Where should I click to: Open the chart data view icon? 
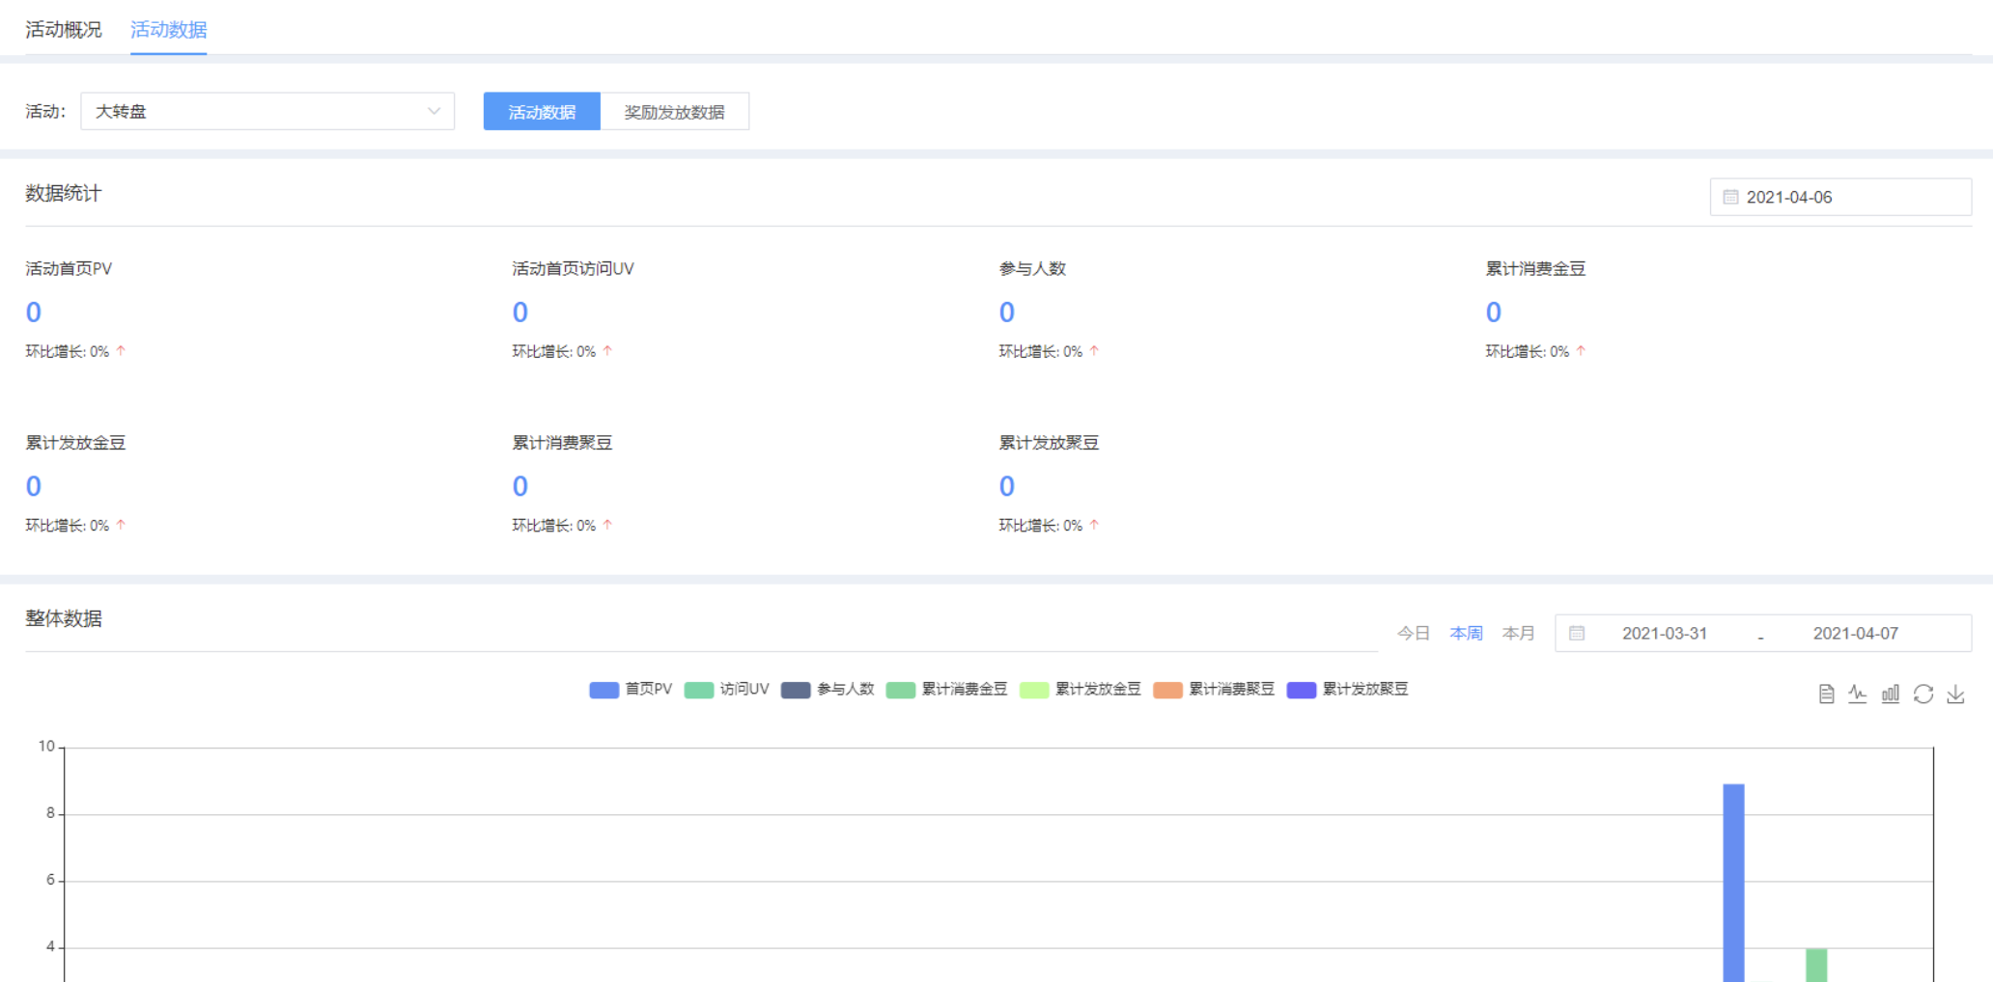[1826, 694]
